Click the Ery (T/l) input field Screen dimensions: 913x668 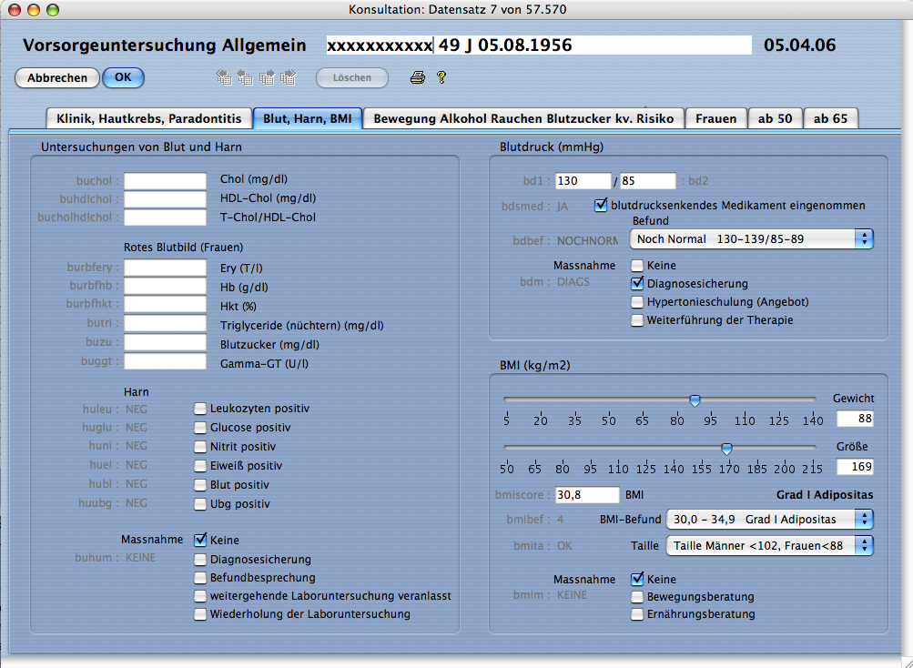165,268
